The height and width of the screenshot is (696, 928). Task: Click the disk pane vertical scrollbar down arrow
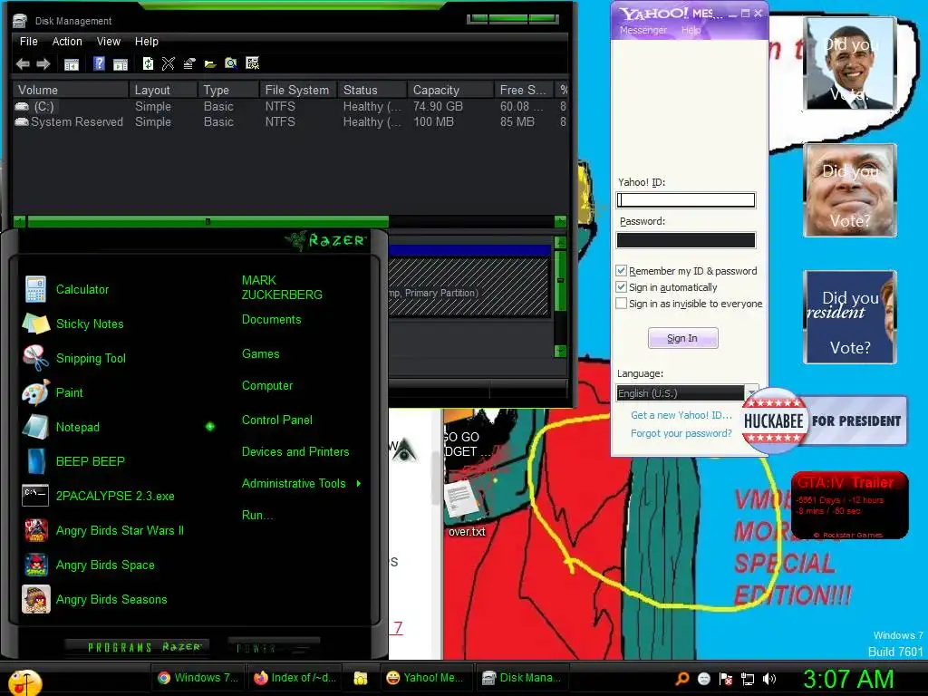[x=560, y=351]
